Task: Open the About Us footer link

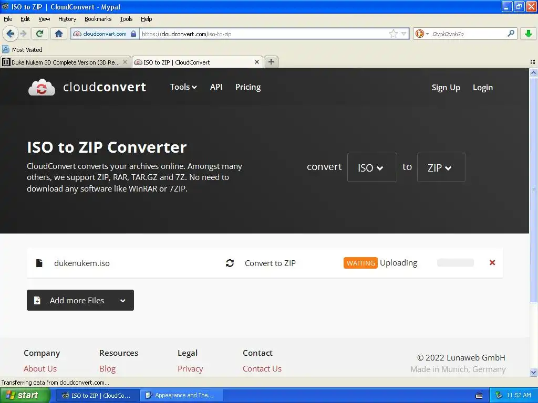Action: [x=40, y=369]
